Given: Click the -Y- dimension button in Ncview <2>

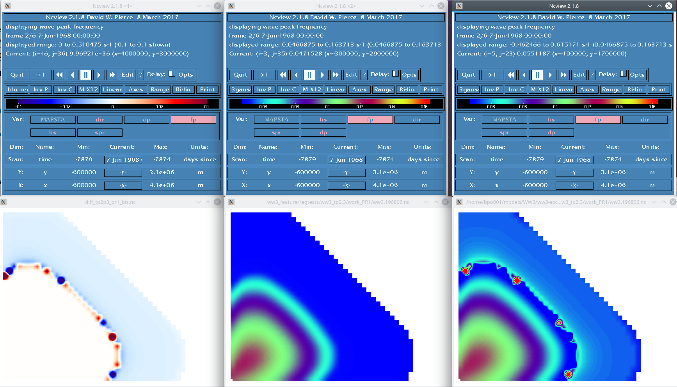Looking at the screenshot, I should (x=346, y=173).
